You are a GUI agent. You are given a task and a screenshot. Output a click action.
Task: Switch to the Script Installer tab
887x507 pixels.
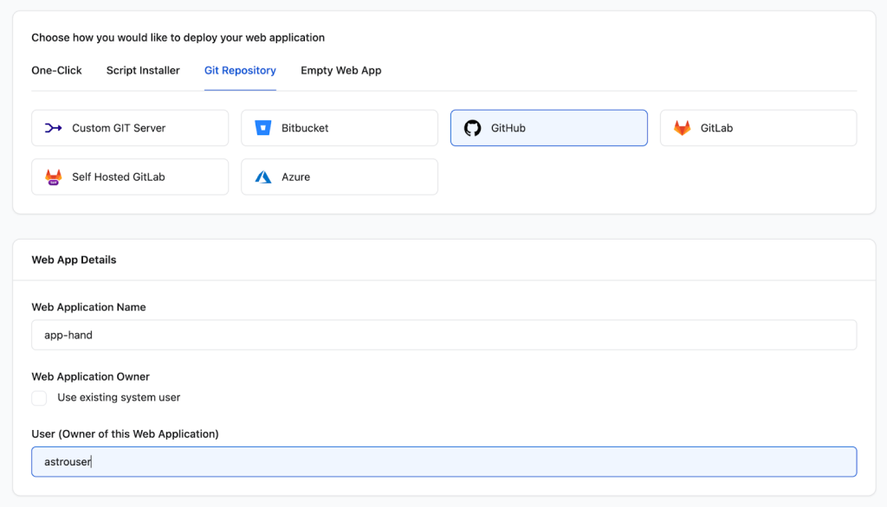coord(143,71)
